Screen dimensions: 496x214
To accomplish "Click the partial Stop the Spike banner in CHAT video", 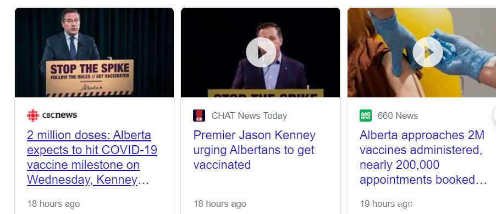I will click(266, 93).
